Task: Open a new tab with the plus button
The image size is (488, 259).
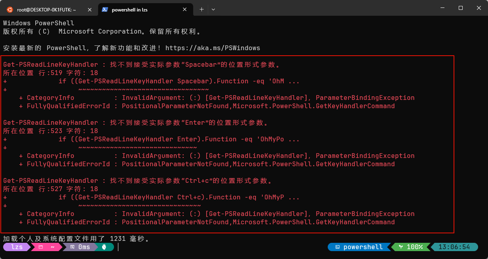Action: [201, 9]
